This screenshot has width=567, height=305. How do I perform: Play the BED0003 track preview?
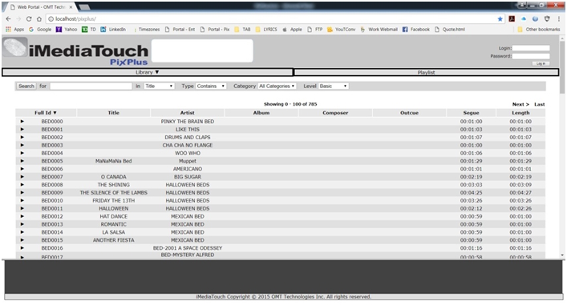pyautogui.click(x=22, y=145)
